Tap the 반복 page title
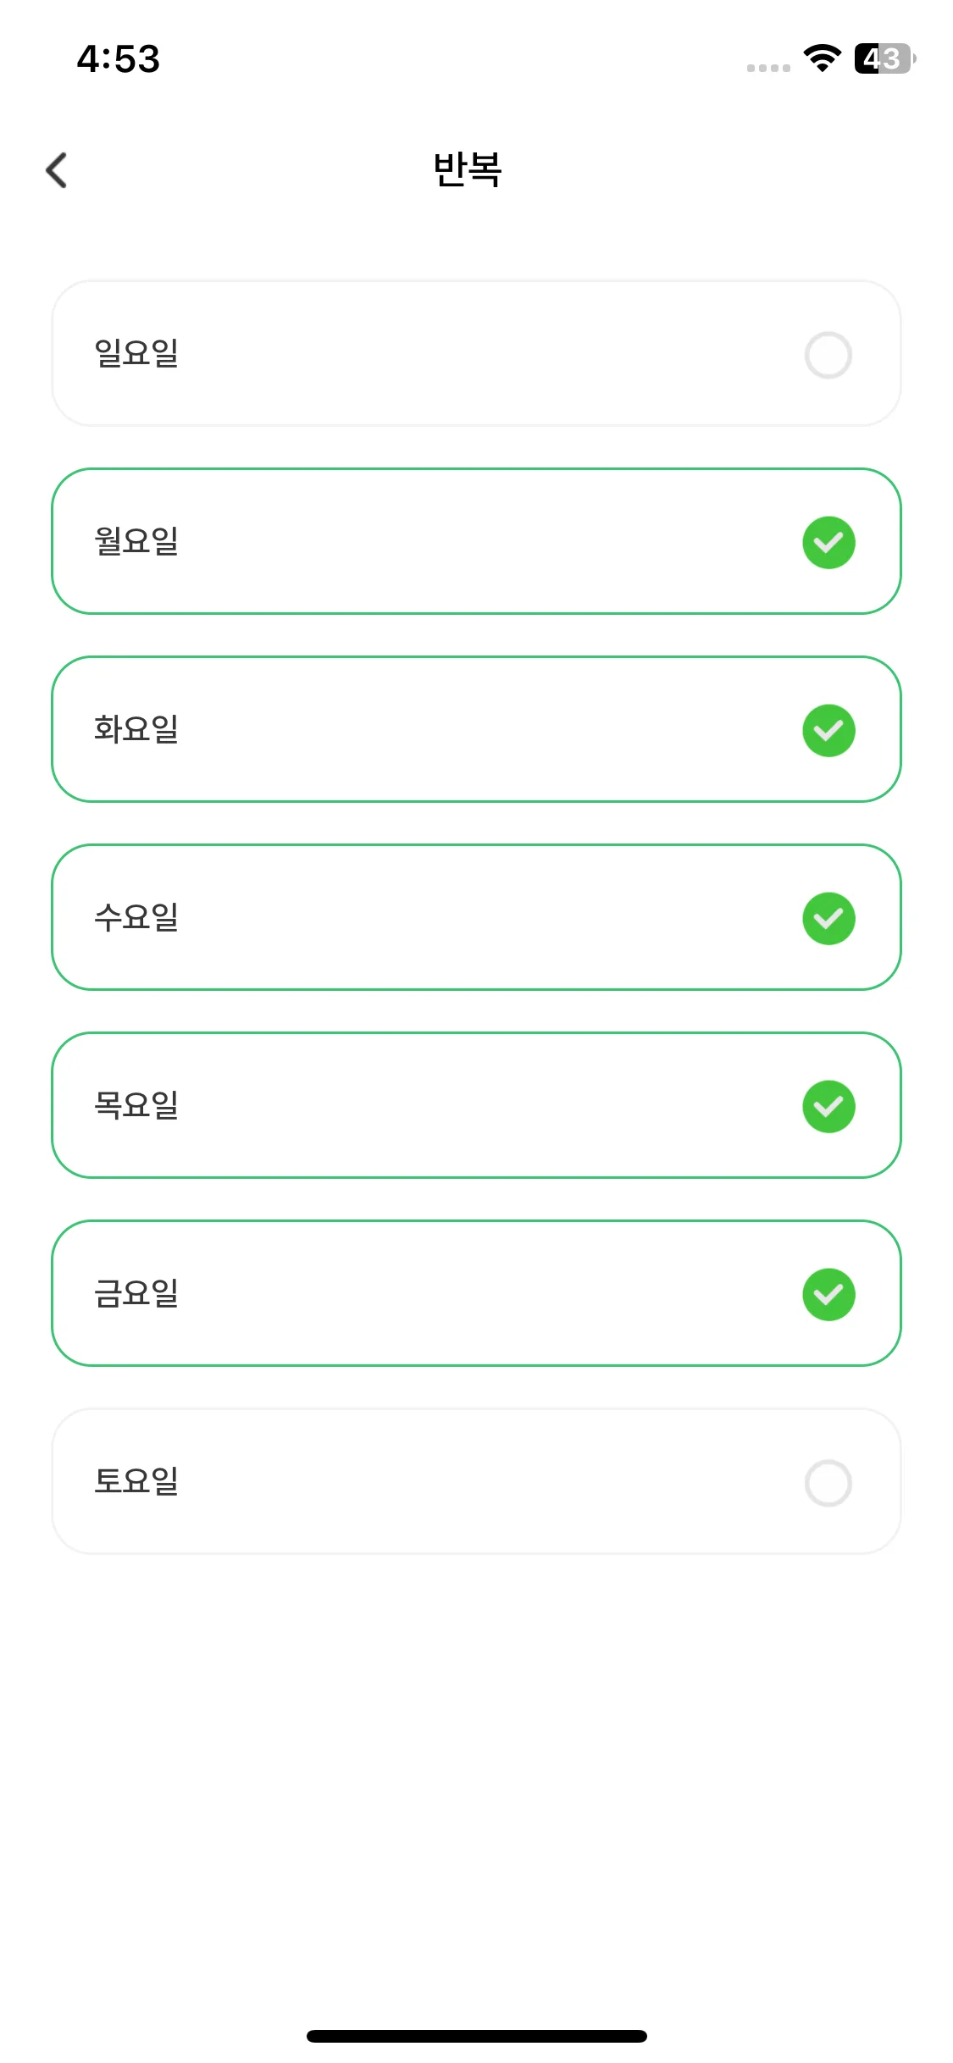 point(468,169)
